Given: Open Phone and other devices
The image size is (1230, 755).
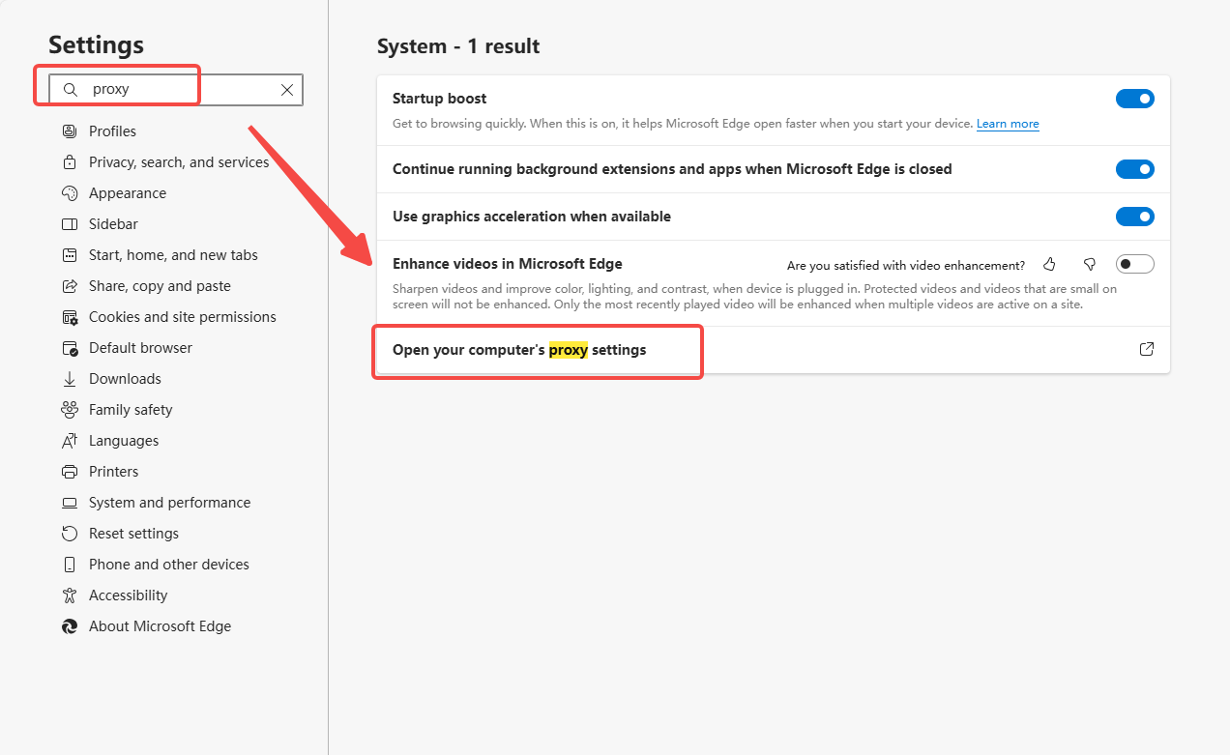Looking at the screenshot, I should [x=169, y=565].
